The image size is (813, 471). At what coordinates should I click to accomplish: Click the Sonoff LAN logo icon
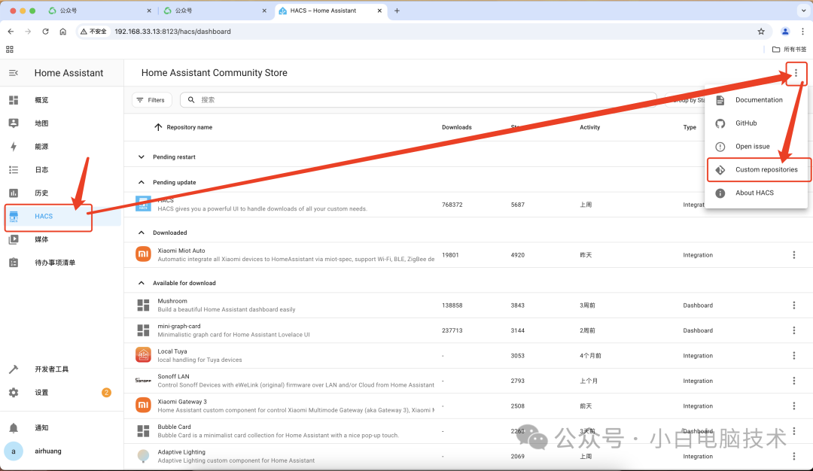coord(143,380)
